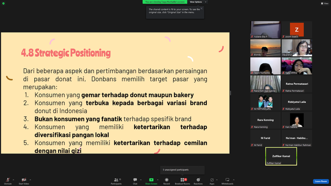Open the Reactions menu
Screen dimensions: 331x186
pos(198,181)
